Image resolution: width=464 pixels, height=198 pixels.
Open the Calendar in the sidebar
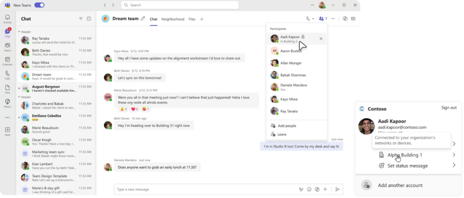[x=7, y=61]
